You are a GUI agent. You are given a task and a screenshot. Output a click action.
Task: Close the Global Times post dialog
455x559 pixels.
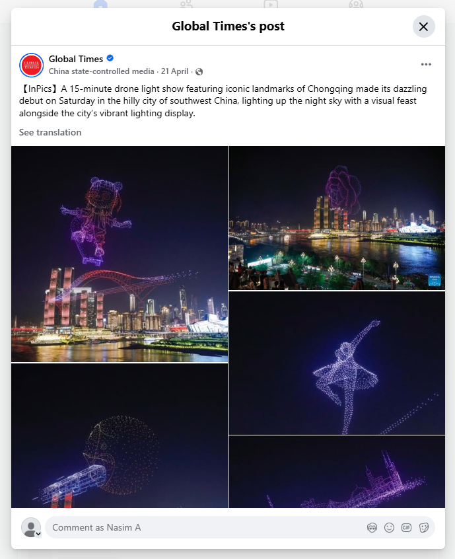tap(423, 26)
